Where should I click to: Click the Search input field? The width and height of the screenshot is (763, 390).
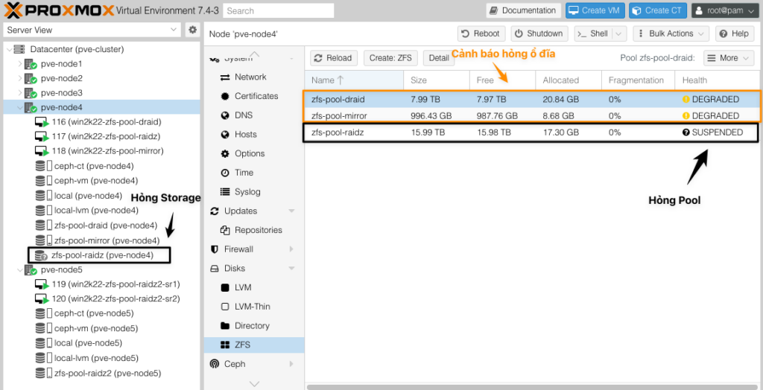coord(279,10)
